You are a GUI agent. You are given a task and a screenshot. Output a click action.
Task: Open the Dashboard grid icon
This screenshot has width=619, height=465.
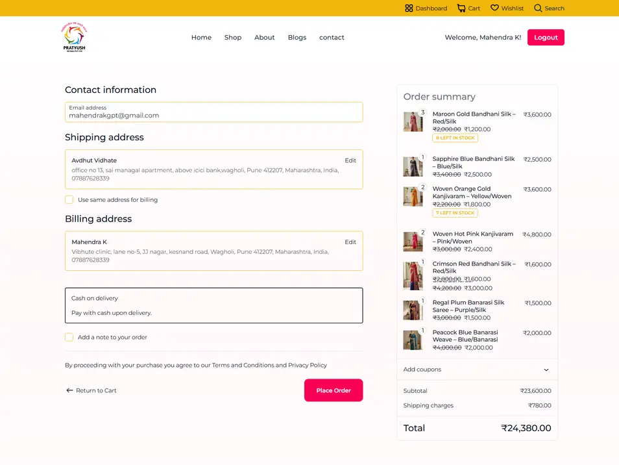409,8
